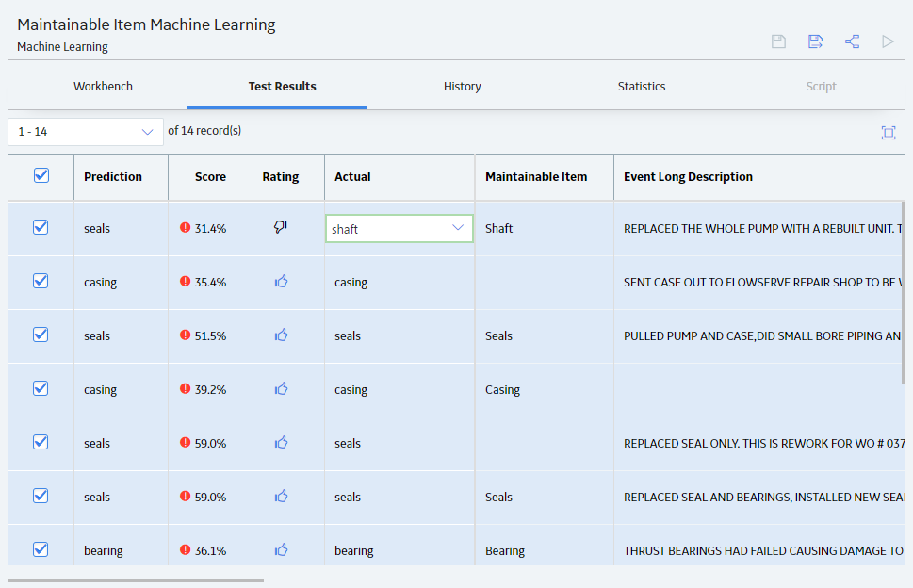Screen dimensions: 913x588
Task: Click the Script tab
Action: (x=821, y=86)
